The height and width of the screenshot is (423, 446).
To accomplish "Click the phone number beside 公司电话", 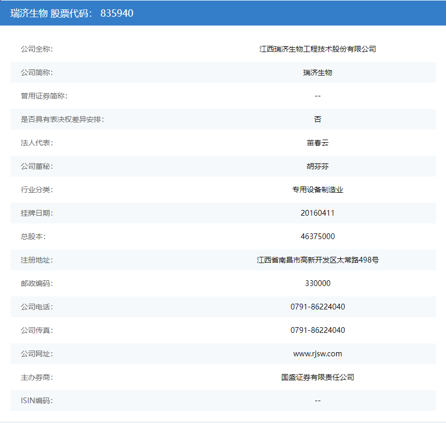I will 317,307.
